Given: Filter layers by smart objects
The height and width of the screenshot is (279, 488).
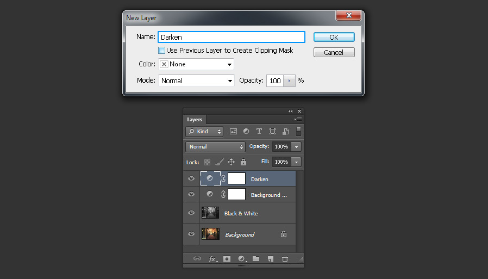Looking at the screenshot, I should [x=285, y=132].
